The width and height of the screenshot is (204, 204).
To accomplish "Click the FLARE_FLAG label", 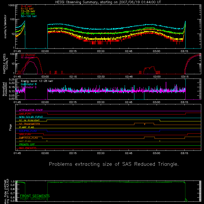I will pos(27,127).
